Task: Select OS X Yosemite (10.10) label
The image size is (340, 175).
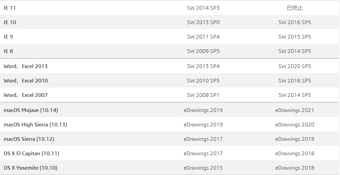Action: (x=31, y=168)
